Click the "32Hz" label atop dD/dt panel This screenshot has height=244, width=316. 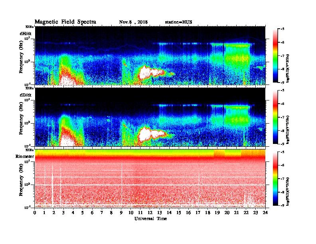point(30,88)
